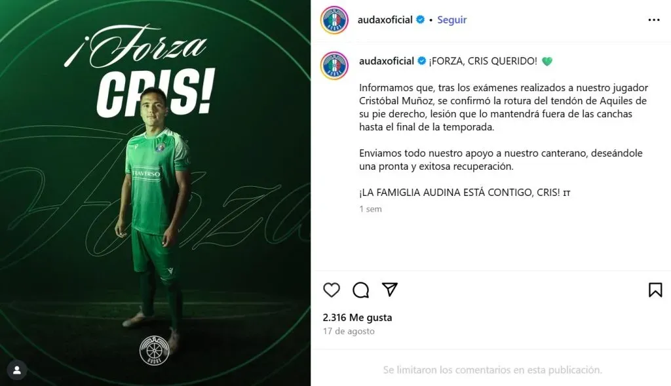This screenshot has height=386, width=671.
Task: Open the audaxoficial header profile picture
Action: tap(334, 20)
